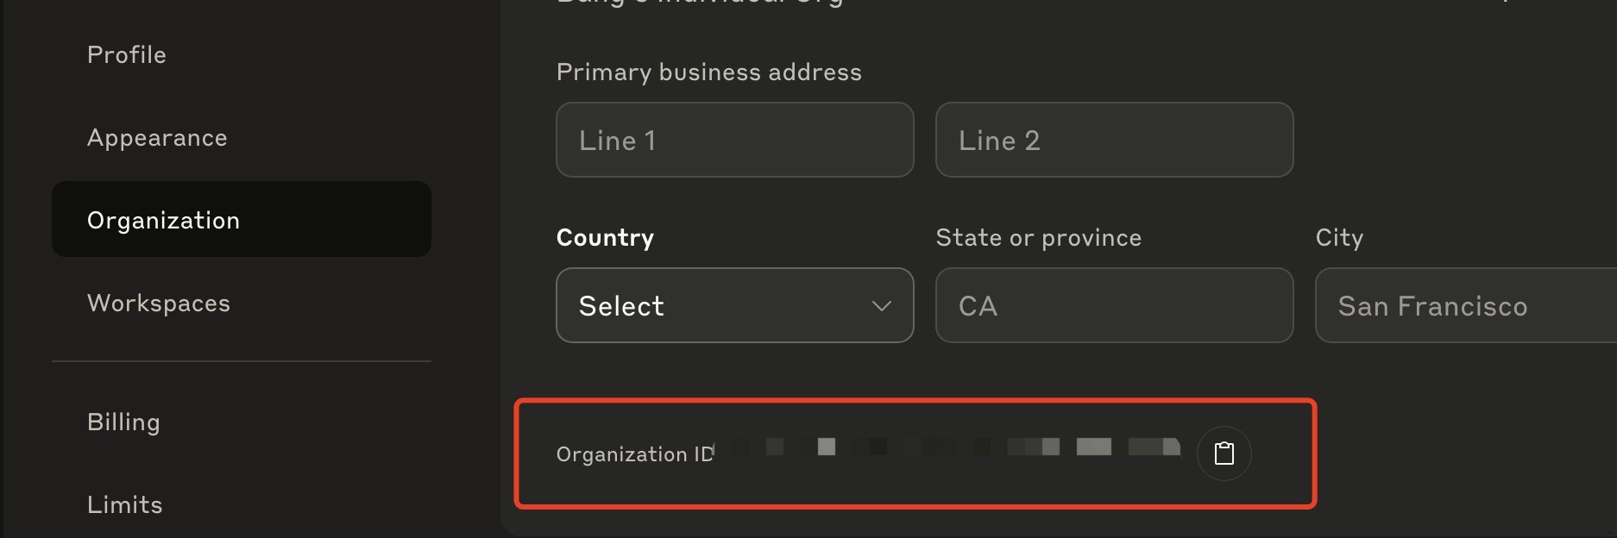Go to Appearance settings
The height and width of the screenshot is (538, 1617).
click(157, 138)
